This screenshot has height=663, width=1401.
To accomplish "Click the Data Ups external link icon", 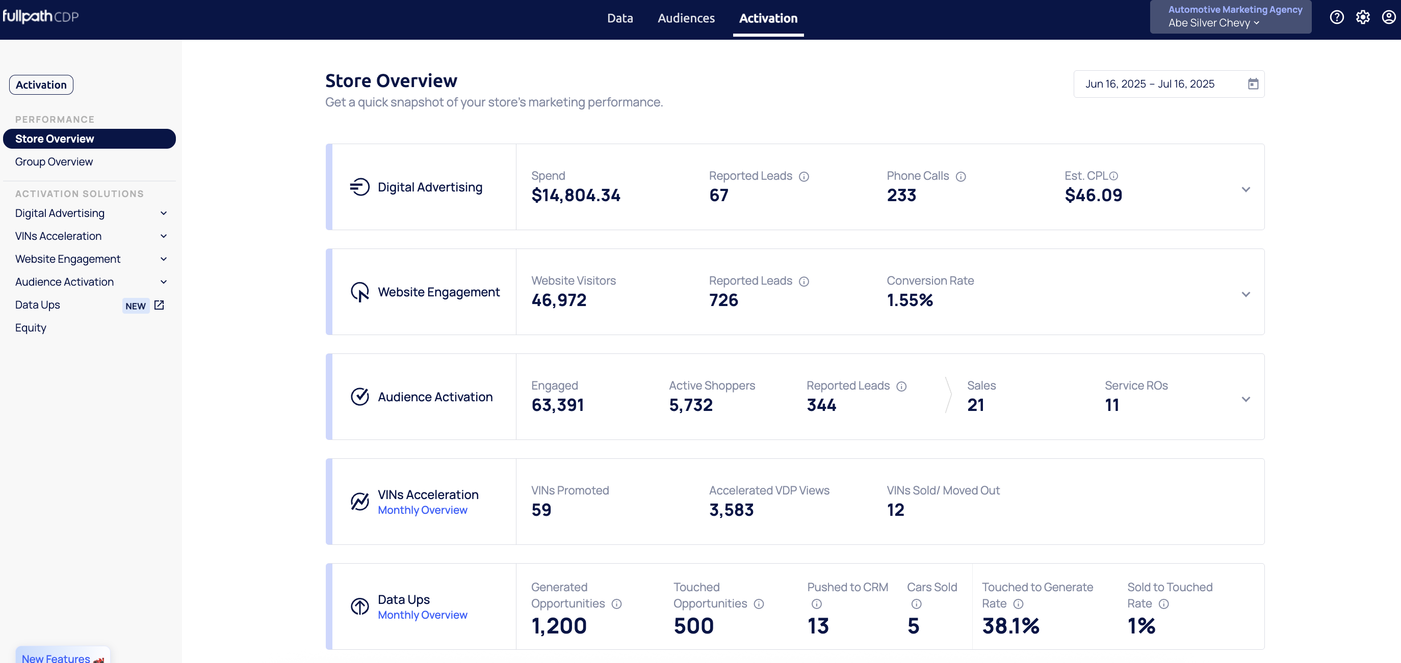I will tap(159, 305).
